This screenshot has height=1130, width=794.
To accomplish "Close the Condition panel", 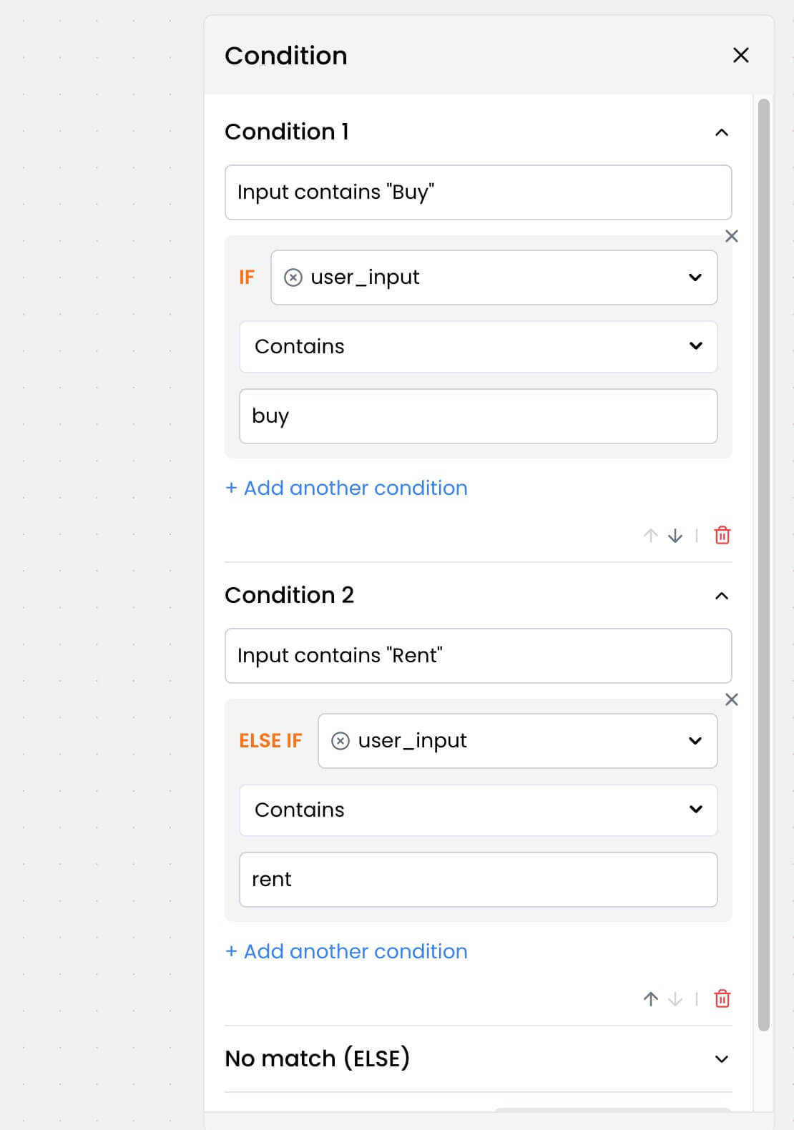I will [x=741, y=55].
